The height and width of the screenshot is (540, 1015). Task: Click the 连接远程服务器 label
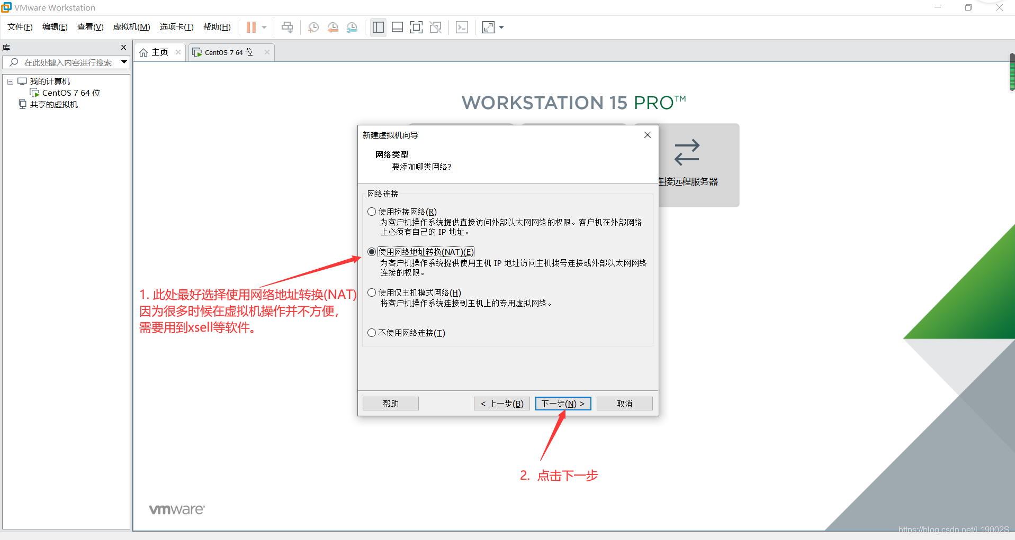click(x=688, y=181)
